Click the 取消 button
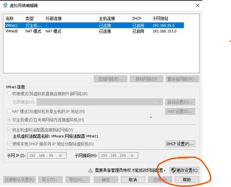 tap(133, 180)
